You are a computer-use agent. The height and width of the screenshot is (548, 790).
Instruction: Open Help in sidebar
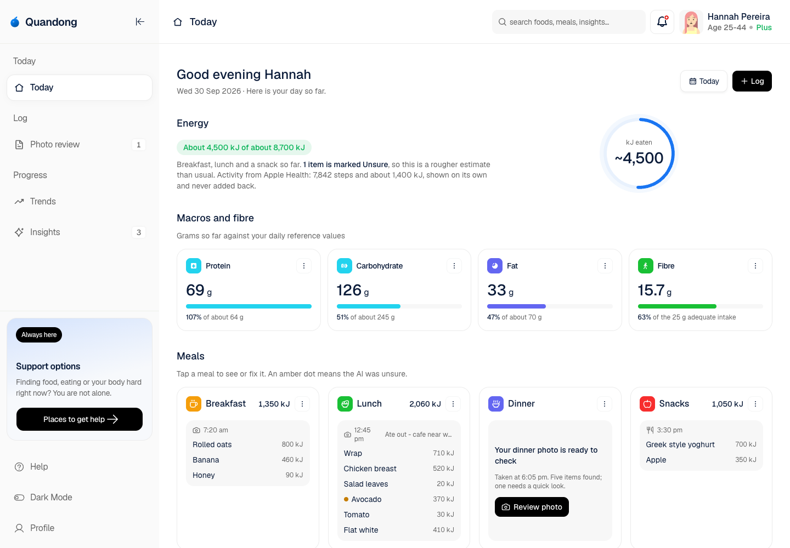point(80,467)
